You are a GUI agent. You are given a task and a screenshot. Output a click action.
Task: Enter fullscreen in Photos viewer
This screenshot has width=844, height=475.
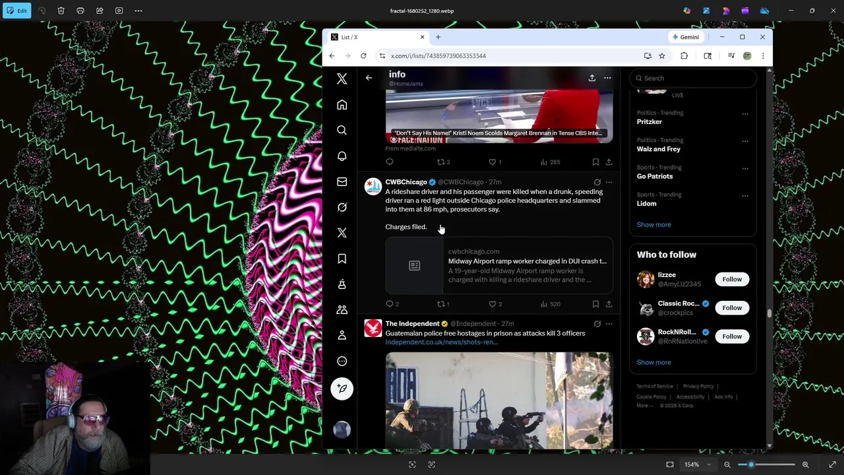[x=832, y=464]
